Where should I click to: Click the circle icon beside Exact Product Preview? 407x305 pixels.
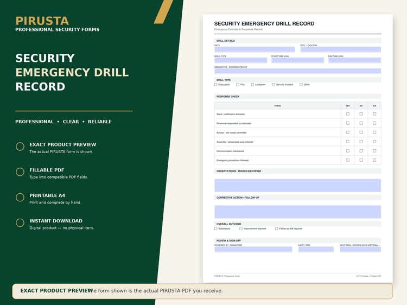pyautogui.click(x=20, y=147)
